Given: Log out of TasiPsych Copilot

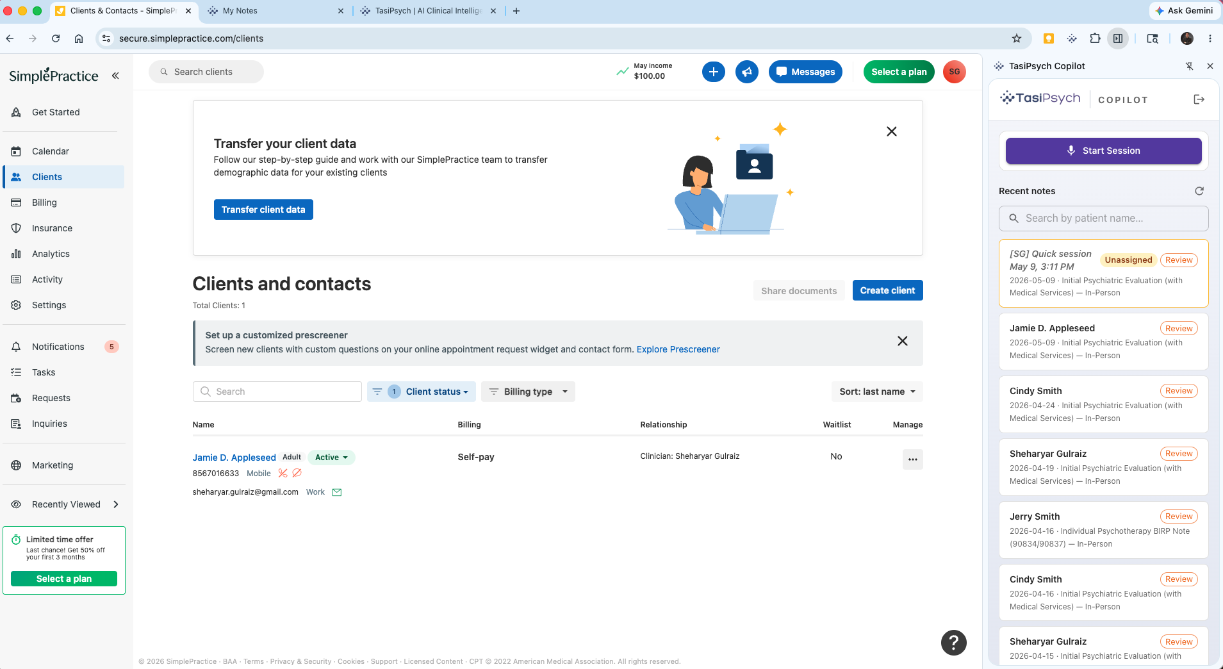Looking at the screenshot, I should (x=1199, y=99).
